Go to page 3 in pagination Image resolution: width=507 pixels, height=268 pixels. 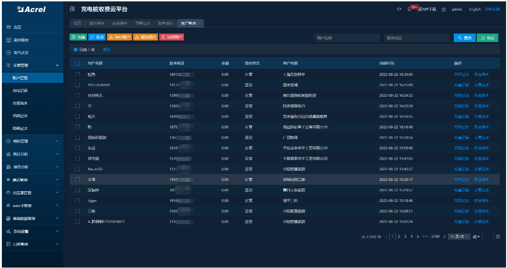[405, 236]
